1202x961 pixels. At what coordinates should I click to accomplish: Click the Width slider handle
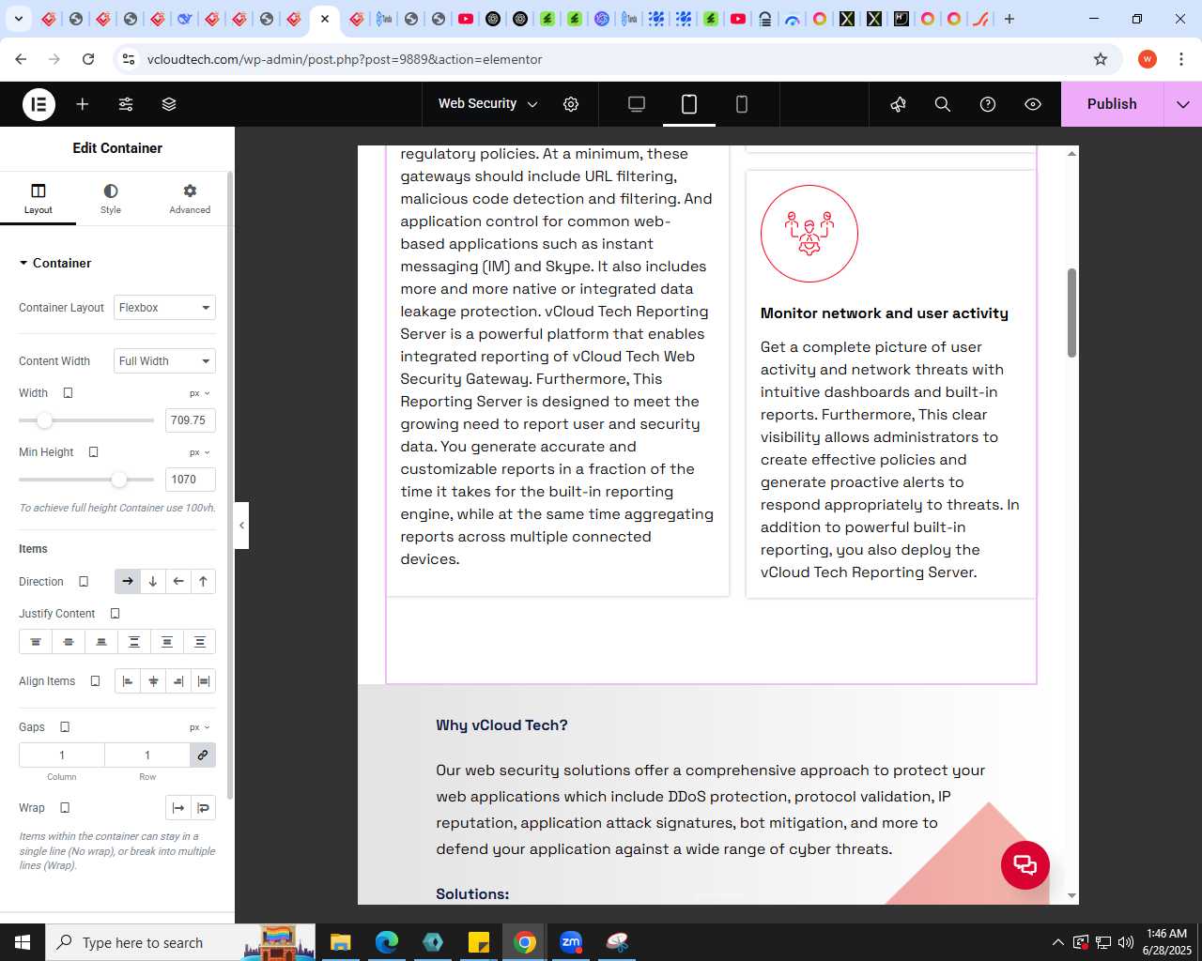(x=44, y=420)
